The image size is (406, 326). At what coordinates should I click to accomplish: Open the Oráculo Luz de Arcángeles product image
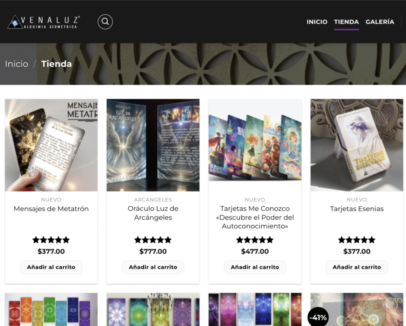click(153, 145)
